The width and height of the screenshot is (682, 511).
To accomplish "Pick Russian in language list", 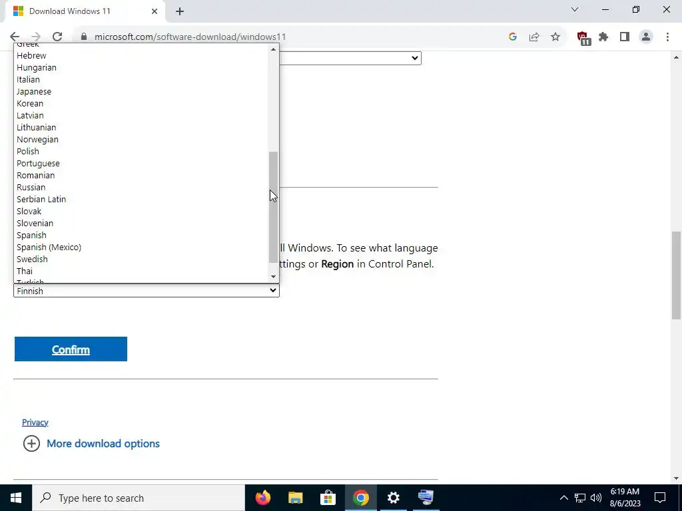I will [x=141, y=187].
